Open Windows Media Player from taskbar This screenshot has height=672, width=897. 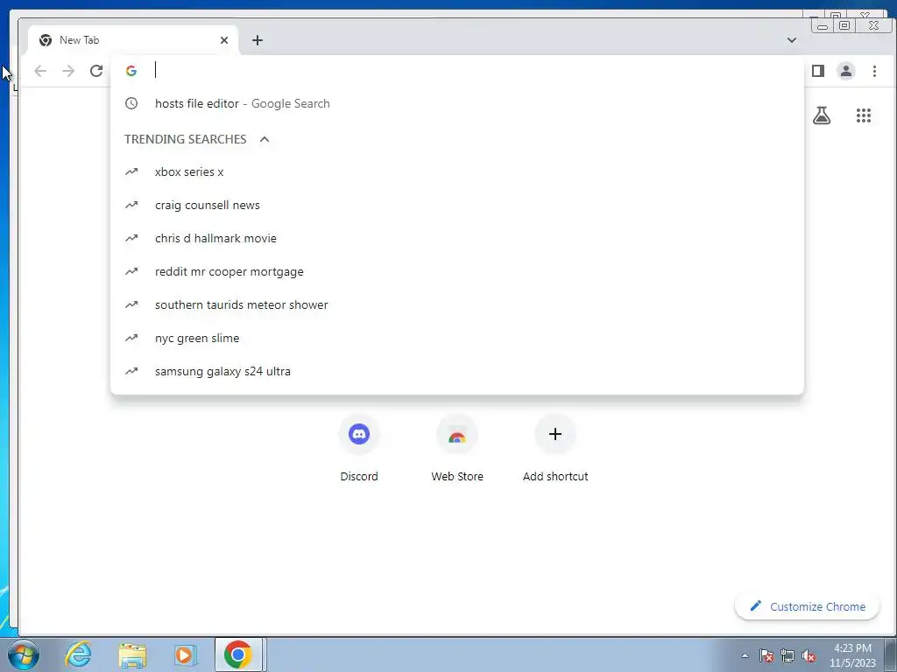coord(185,654)
